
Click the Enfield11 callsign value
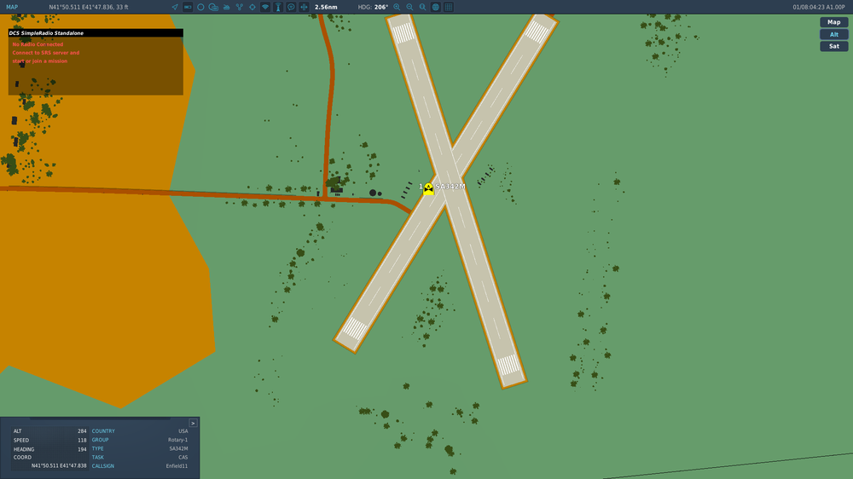click(x=177, y=466)
